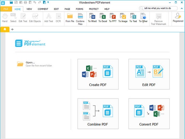Viewport: 185px width, 139px height.
Task: Click the Create PDF tile
Action: click(x=98, y=74)
